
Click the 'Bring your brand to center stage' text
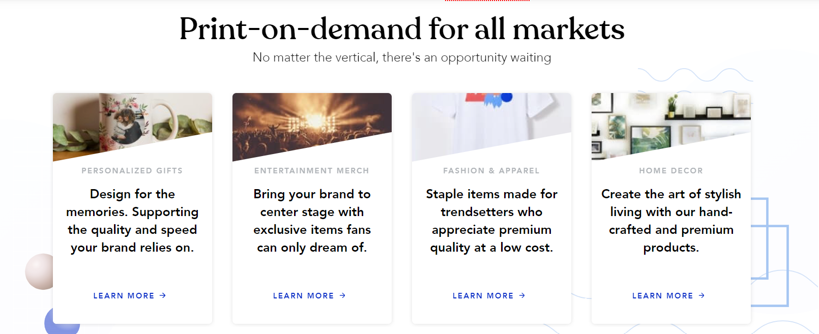click(312, 221)
